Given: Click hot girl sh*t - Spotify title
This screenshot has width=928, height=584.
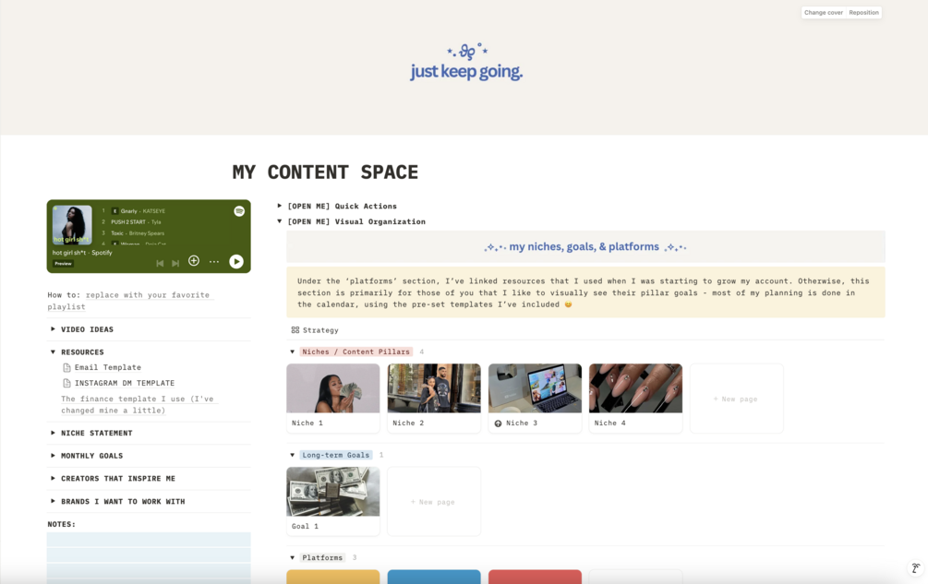Looking at the screenshot, I should tap(82, 253).
